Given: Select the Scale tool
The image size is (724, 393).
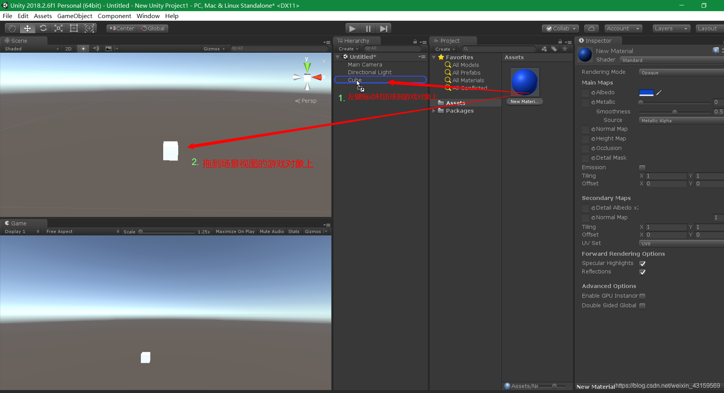Looking at the screenshot, I should [59, 28].
